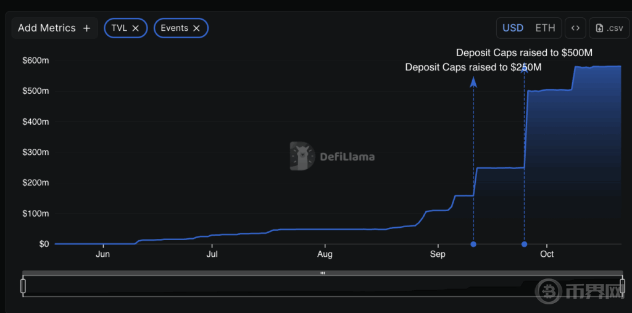The height and width of the screenshot is (313, 632).
Task: Click the $250M deposit cap event dot
Action: point(473,244)
